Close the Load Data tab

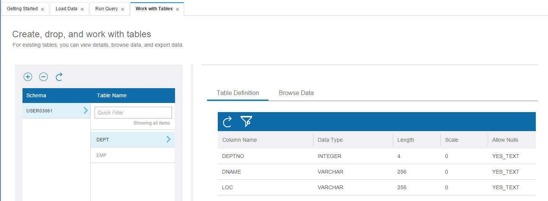tap(82, 9)
